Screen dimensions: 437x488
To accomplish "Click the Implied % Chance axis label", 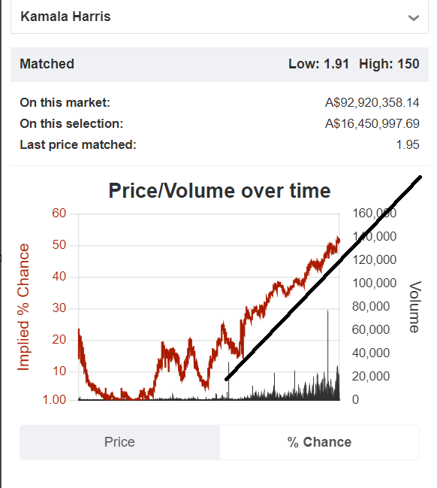I will click(x=23, y=307).
